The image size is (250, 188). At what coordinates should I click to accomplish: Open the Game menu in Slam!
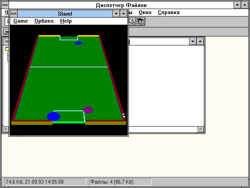tap(21, 21)
